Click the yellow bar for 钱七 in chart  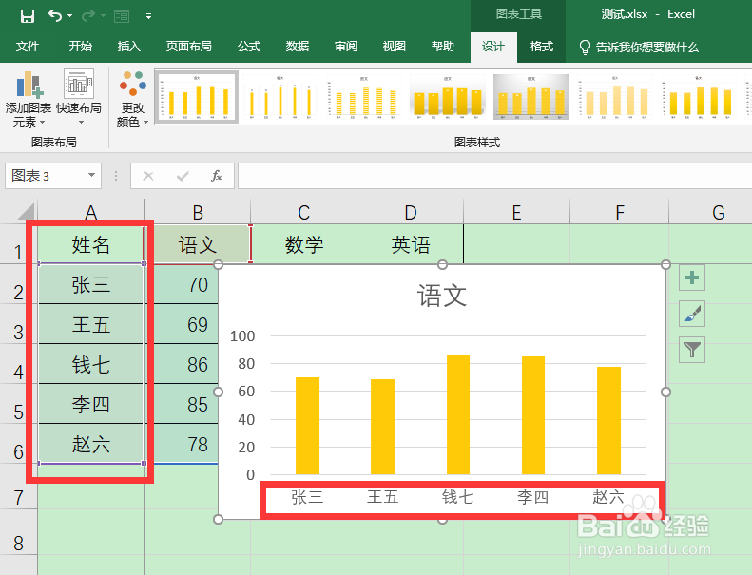coord(458,414)
